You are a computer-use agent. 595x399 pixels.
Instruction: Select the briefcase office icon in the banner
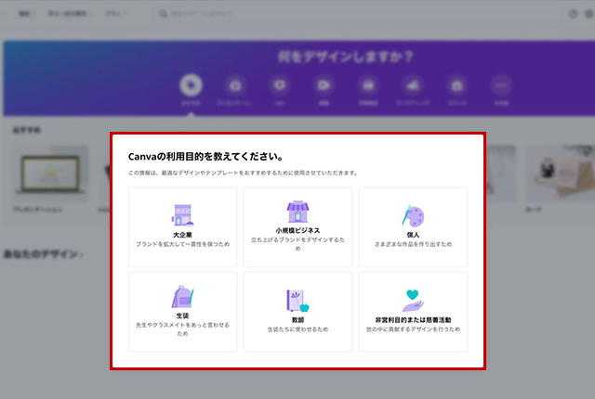(456, 85)
